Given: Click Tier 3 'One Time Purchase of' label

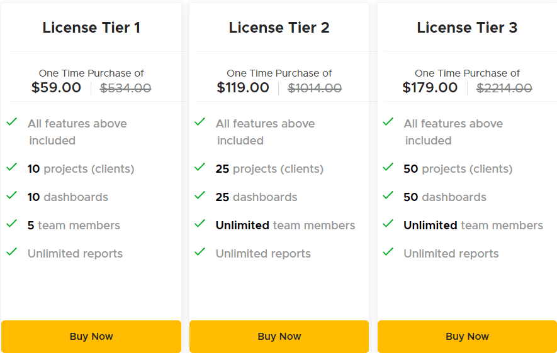Looking at the screenshot, I should click(x=467, y=73).
